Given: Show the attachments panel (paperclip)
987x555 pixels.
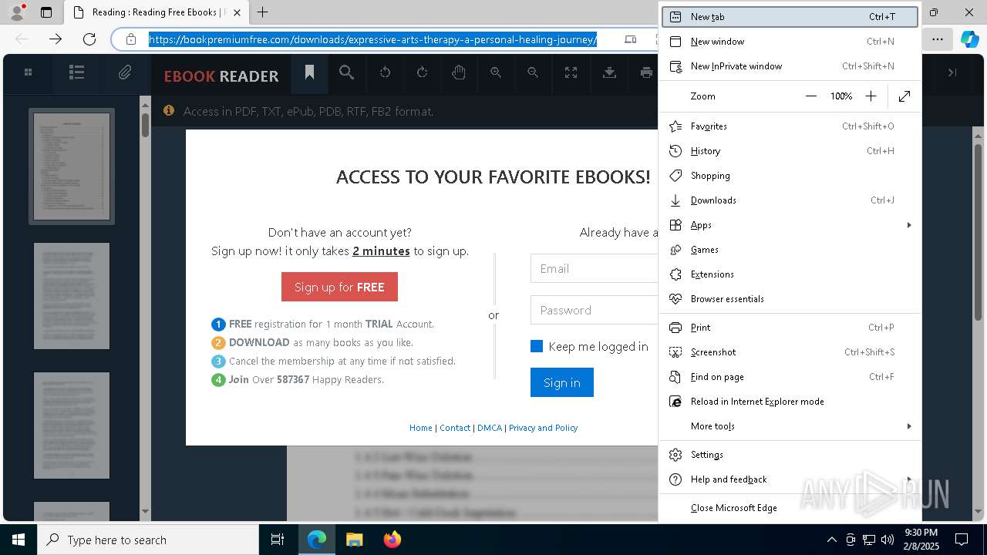Looking at the screenshot, I should 124,72.
